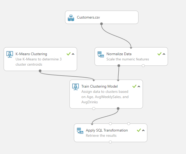Click the 'Scale the numeric features' comment

[128, 59]
